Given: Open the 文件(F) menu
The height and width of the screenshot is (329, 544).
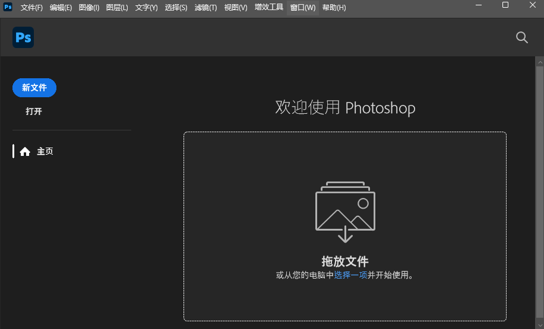Looking at the screenshot, I should (x=31, y=8).
